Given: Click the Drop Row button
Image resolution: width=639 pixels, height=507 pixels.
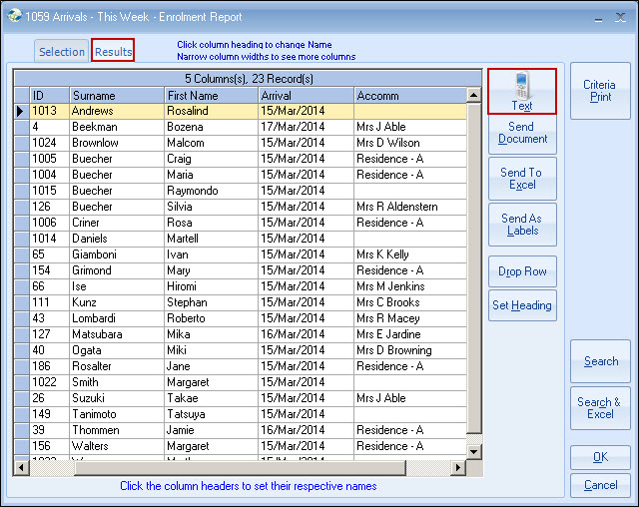Looking at the screenshot, I should tap(522, 271).
